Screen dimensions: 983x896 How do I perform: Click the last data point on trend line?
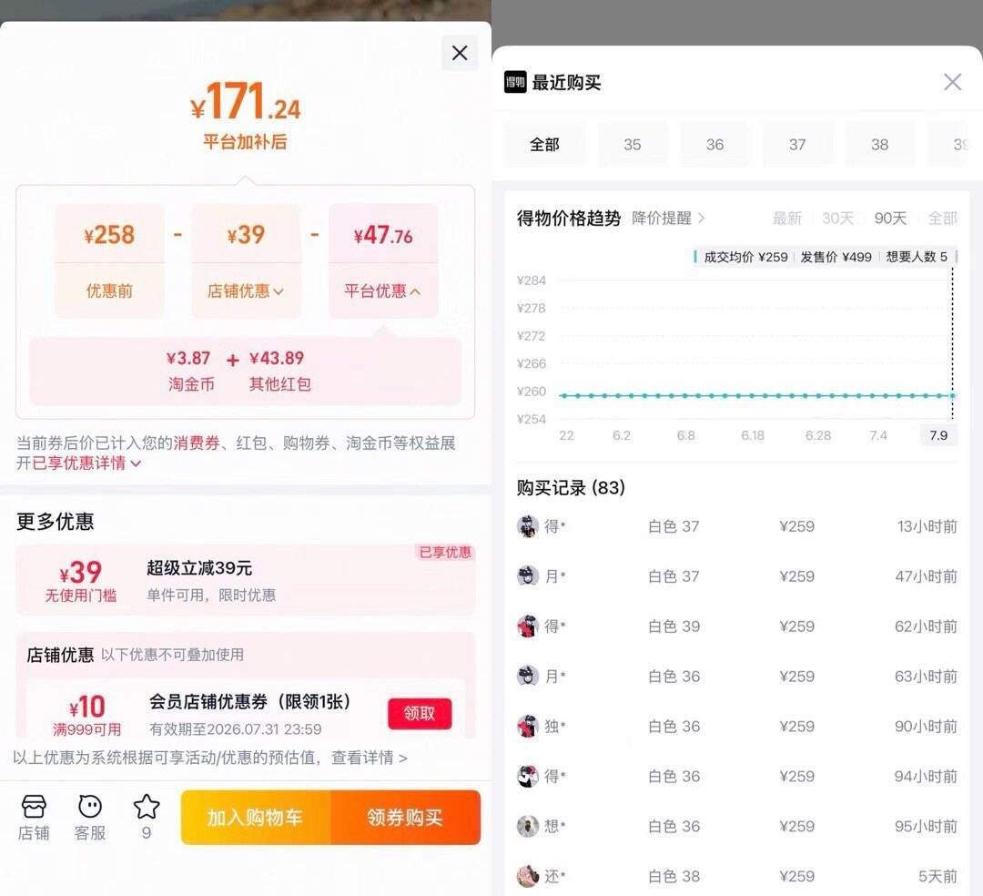(952, 396)
